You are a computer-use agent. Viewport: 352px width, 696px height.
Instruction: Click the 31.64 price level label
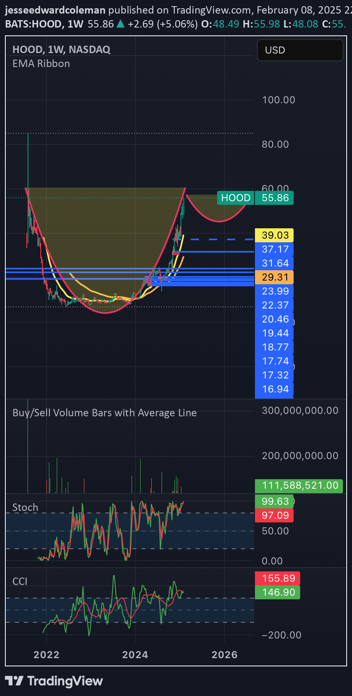(274, 263)
